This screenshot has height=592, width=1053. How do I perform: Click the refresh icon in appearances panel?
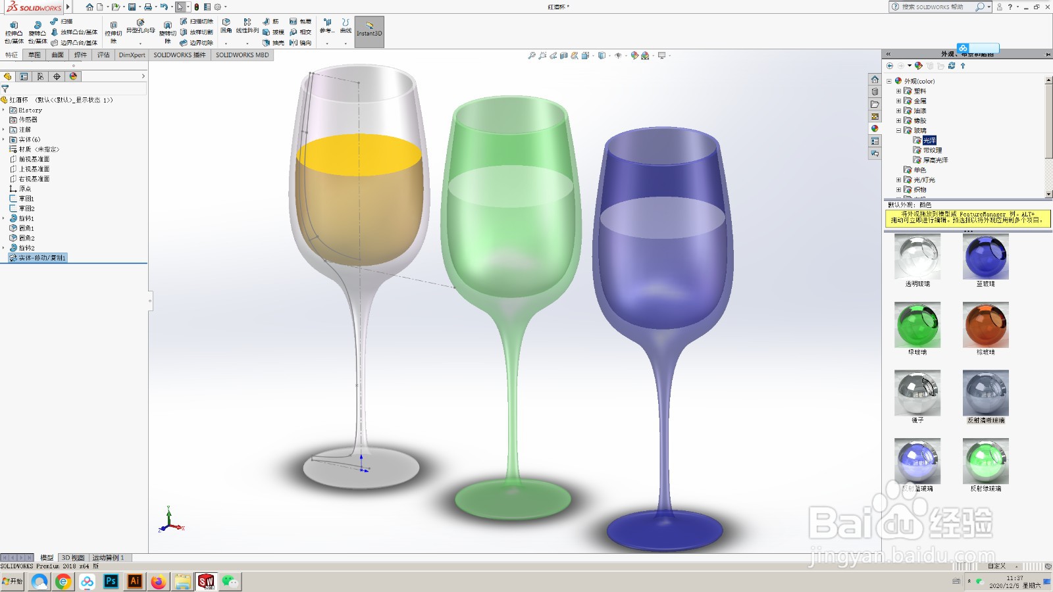tap(952, 66)
